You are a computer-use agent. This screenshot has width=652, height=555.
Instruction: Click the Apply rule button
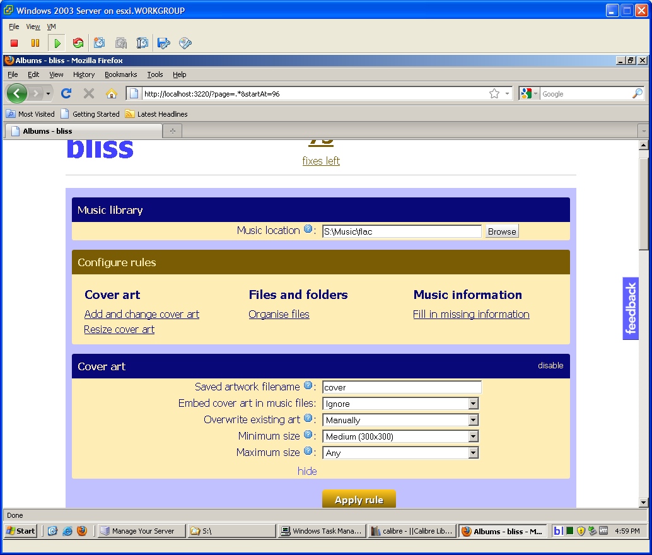pos(359,500)
